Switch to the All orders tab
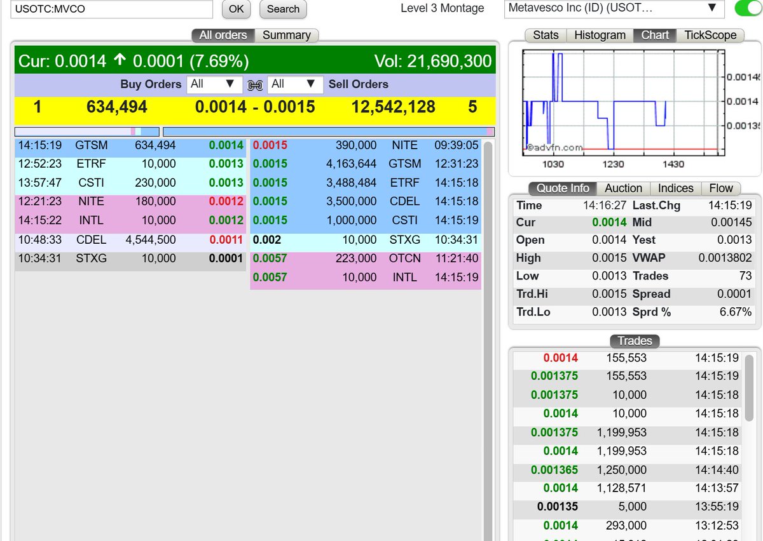The image size is (763, 541). (x=223, y=36)
